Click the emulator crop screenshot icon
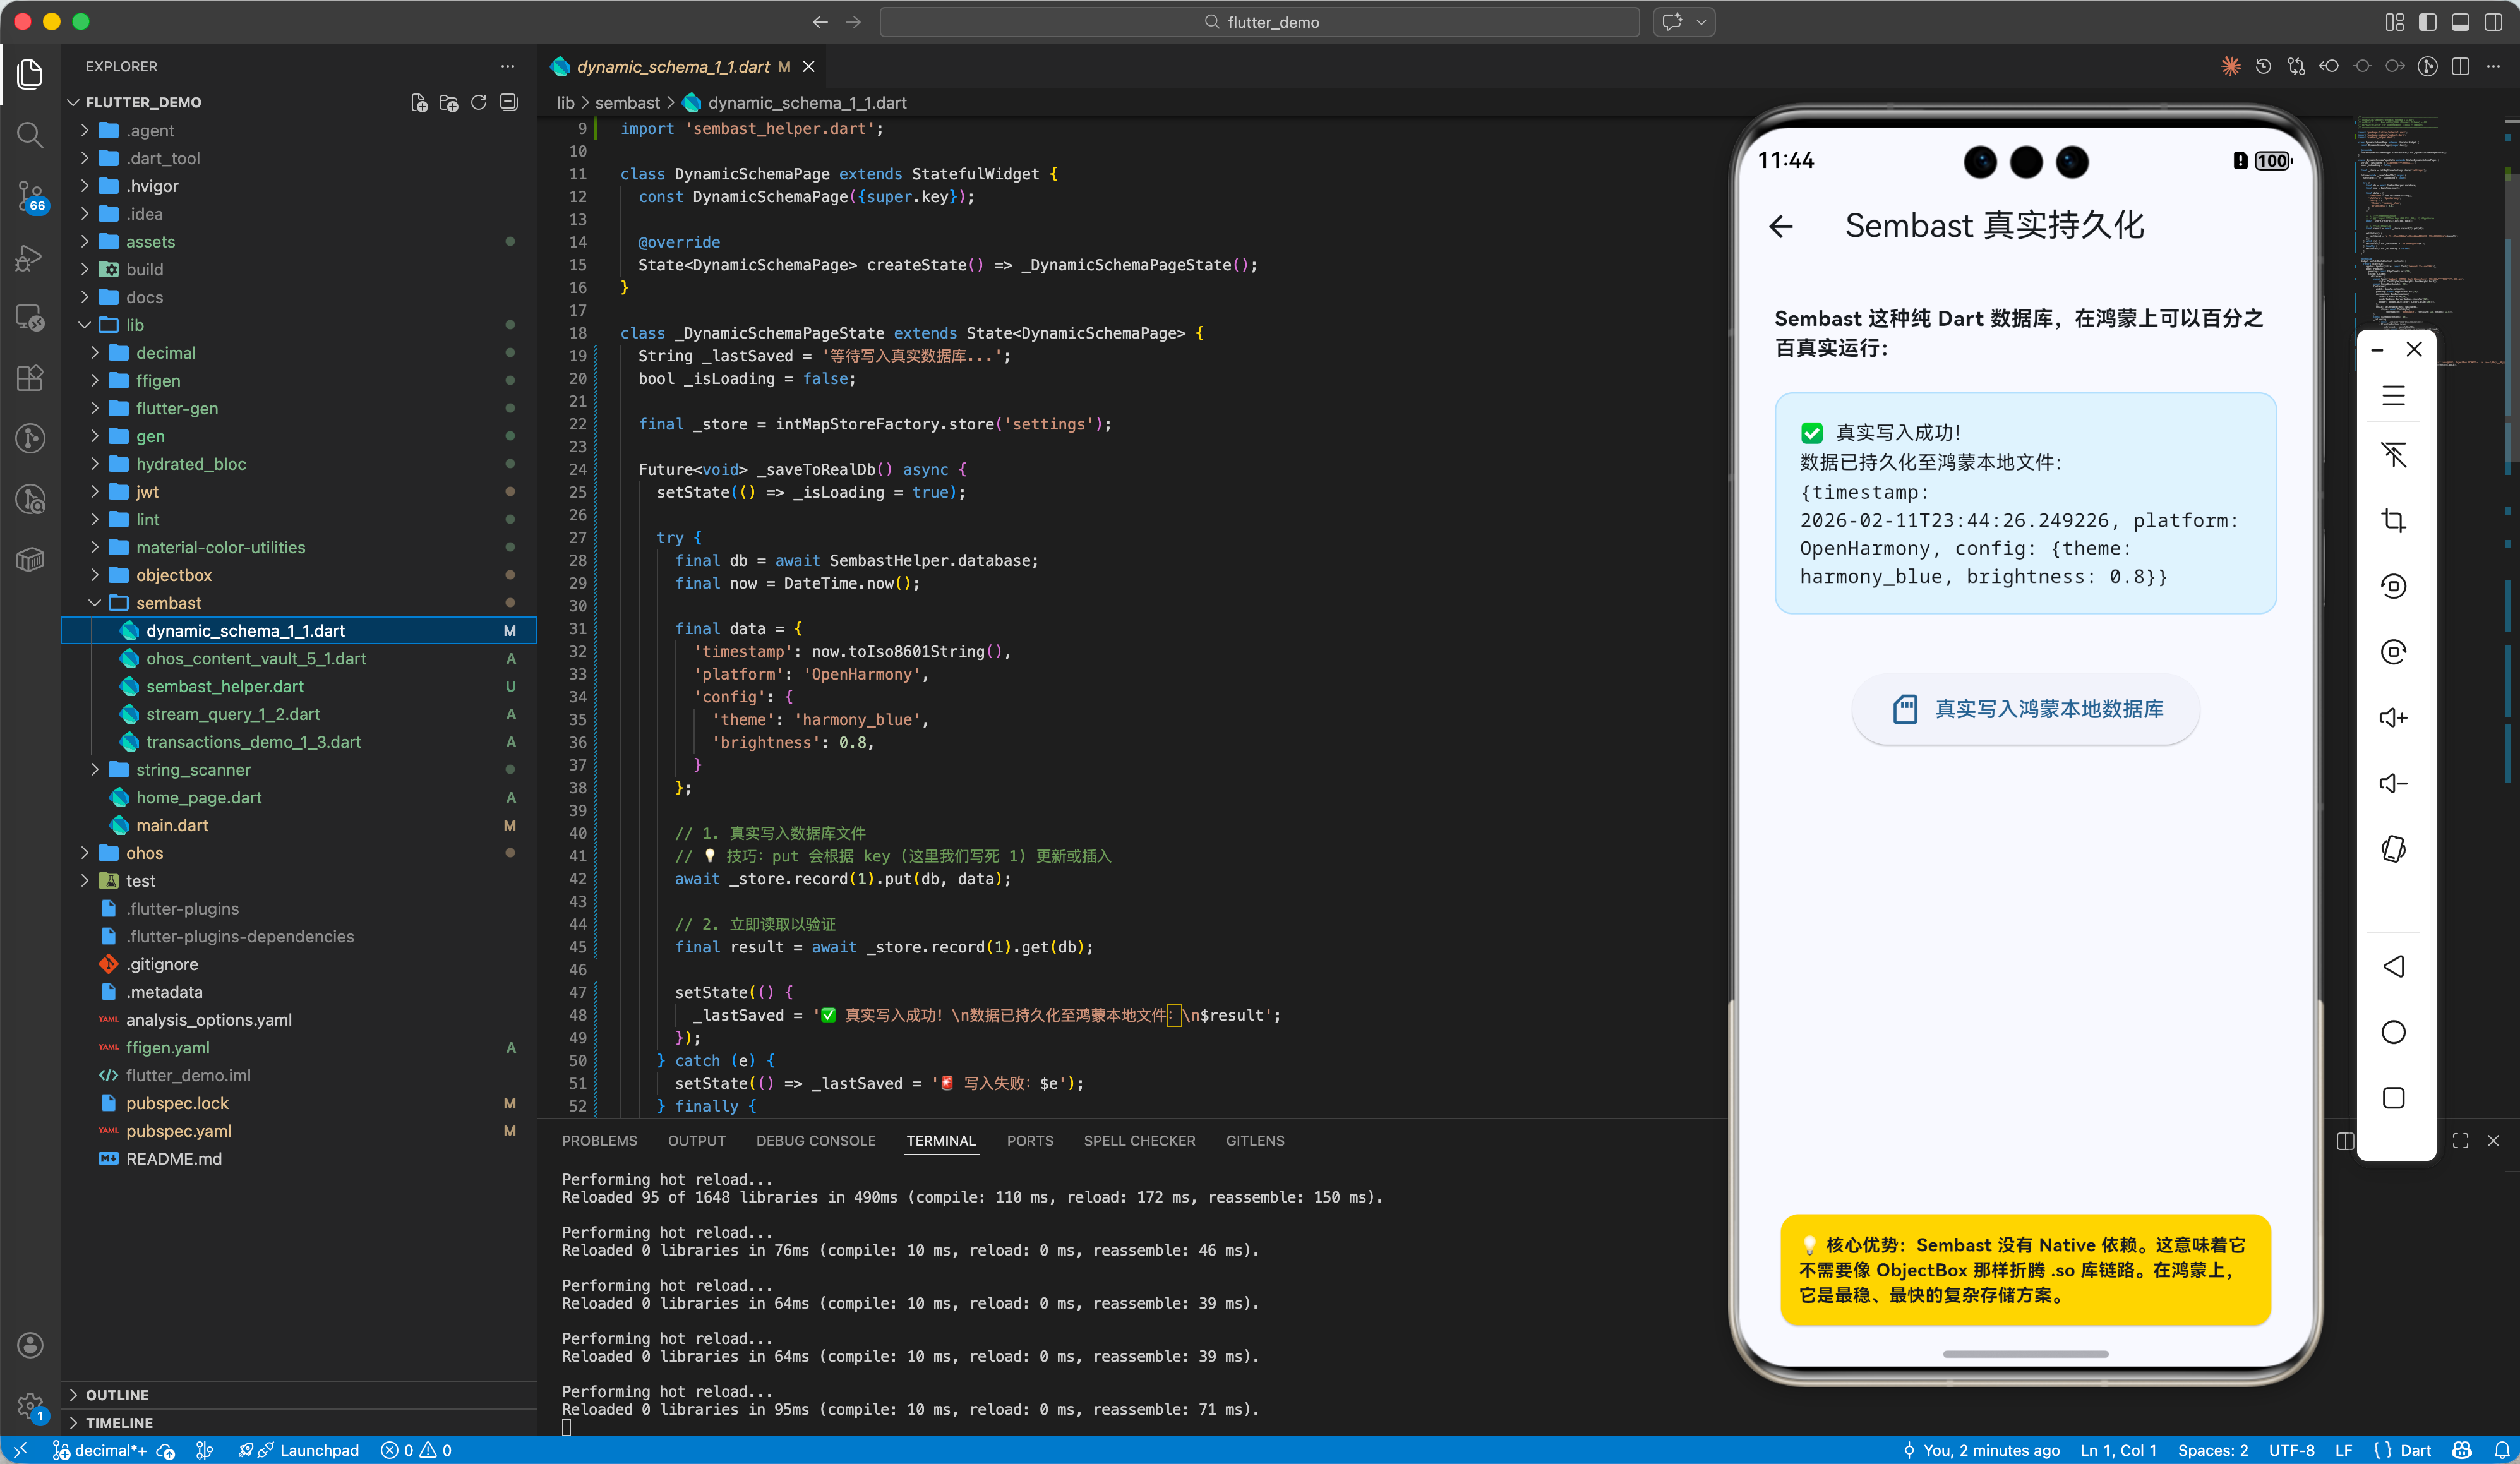This screenshot has width=2520, height=1464. coord(2393,520)
